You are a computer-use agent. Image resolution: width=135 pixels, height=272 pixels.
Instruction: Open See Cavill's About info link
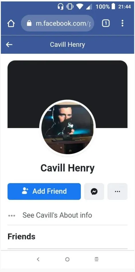[57, 215]
